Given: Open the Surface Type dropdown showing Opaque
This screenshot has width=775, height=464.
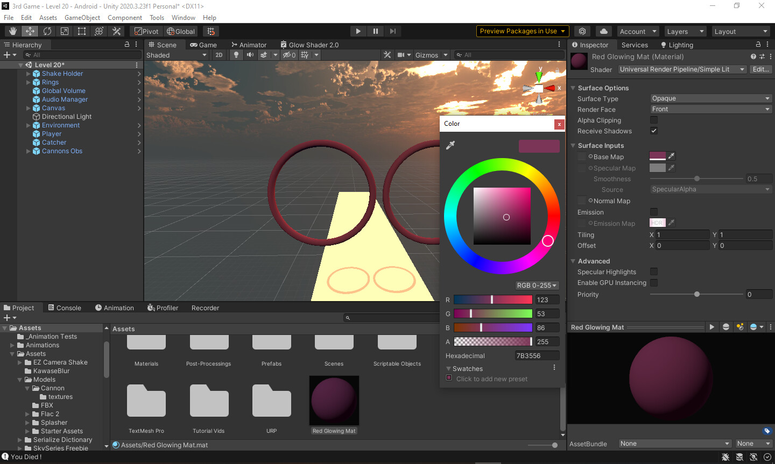Looking at the screenshot, I should point(710,98).
